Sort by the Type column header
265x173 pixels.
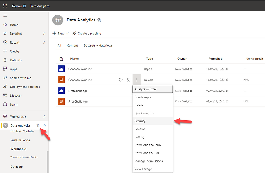tap(149, 59)
